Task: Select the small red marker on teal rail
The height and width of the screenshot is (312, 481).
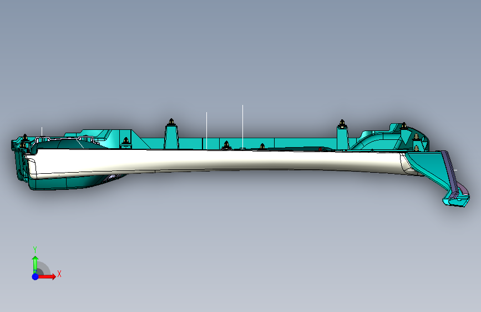Action: (320, 149)
